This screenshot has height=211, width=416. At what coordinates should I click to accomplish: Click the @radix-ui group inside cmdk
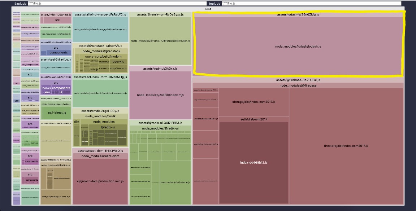coord(108,127)
